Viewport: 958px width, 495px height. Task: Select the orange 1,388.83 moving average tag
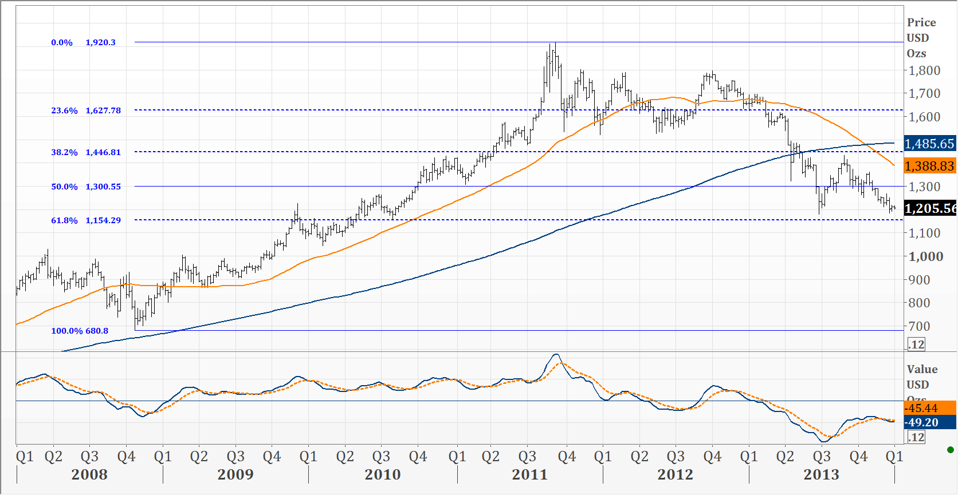pos(929,166)
